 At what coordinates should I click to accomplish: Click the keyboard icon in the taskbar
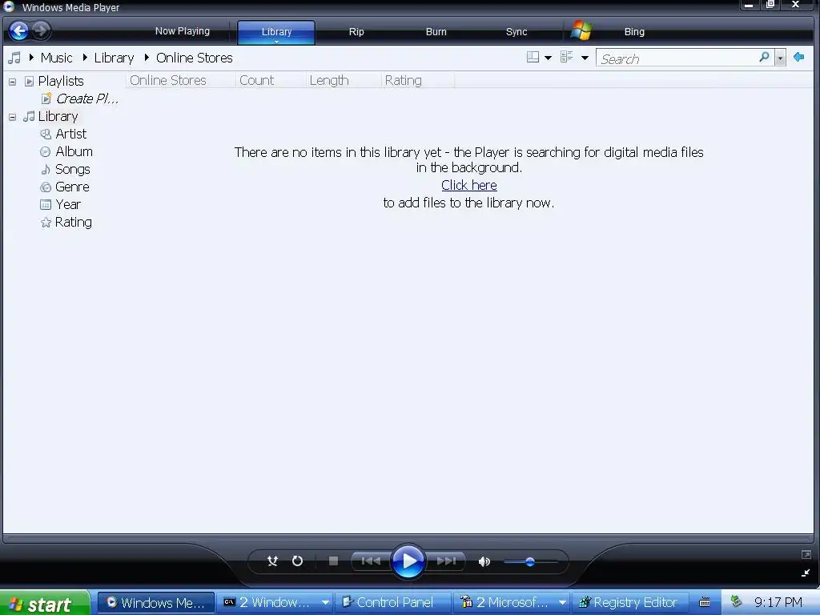point(705,603)
